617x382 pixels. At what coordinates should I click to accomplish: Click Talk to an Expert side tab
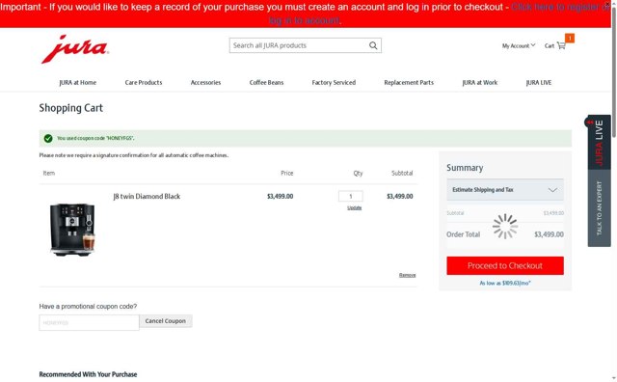[599, 208]
